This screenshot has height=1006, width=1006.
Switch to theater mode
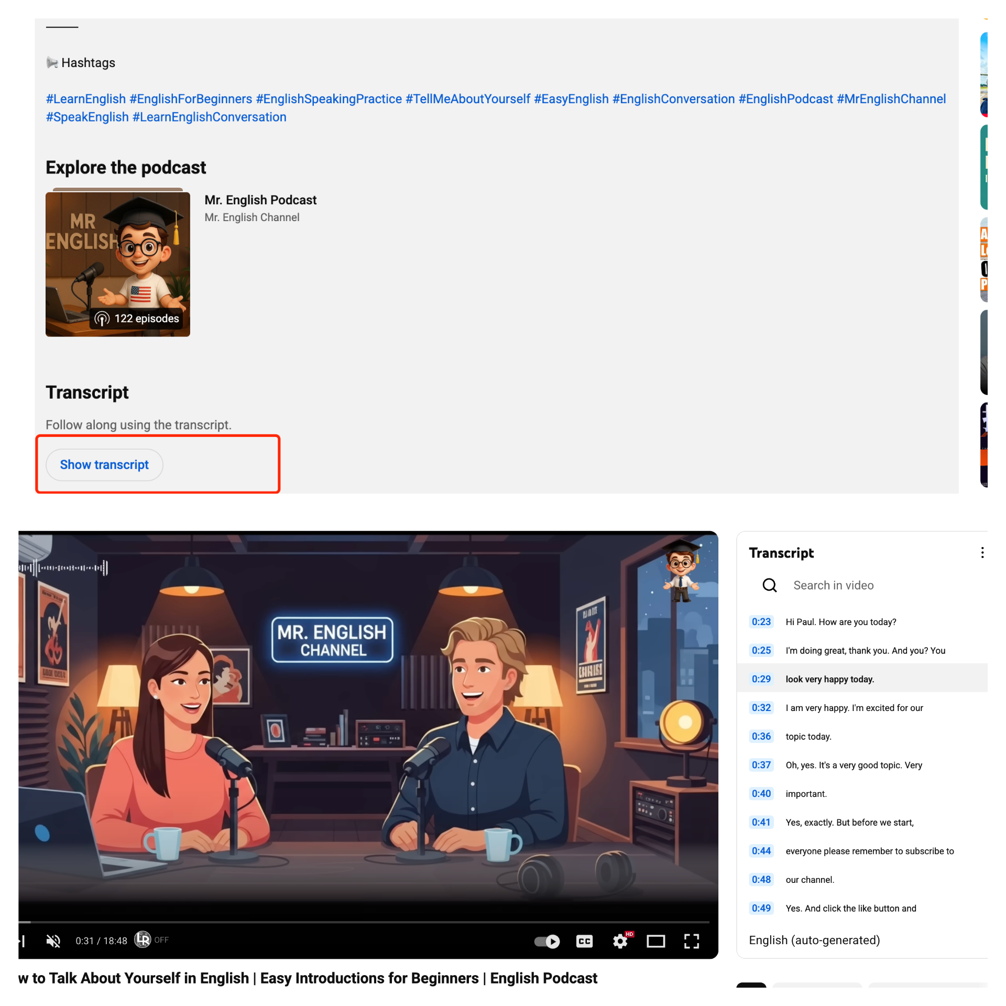655,942
